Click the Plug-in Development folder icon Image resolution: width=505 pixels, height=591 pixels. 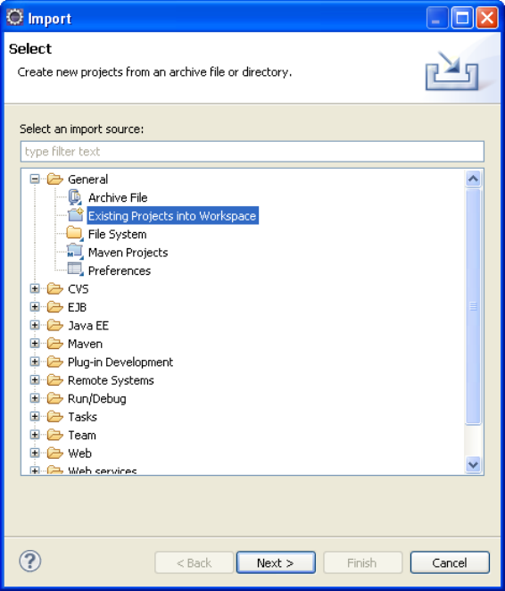55,362
